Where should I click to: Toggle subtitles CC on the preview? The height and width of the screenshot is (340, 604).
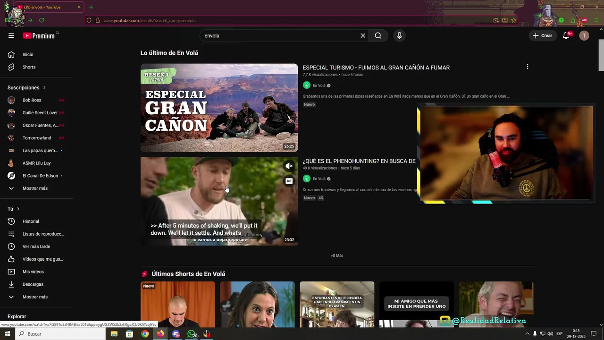tap(289, 181)
